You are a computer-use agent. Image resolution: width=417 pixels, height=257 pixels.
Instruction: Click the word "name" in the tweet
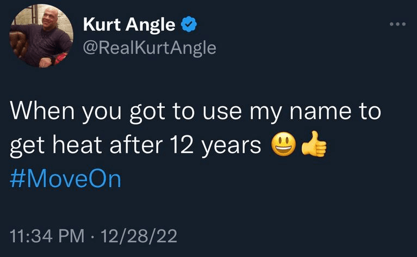coord(321,114)
